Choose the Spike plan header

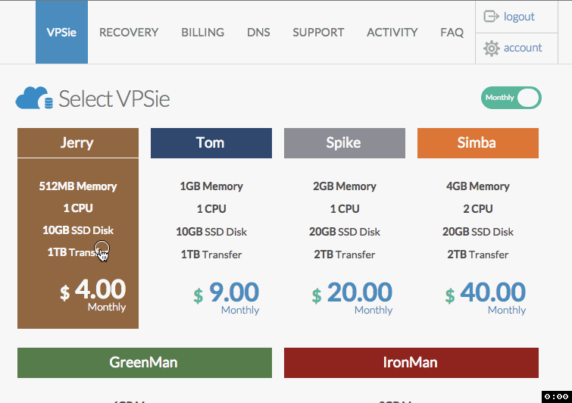coord(345,143)
